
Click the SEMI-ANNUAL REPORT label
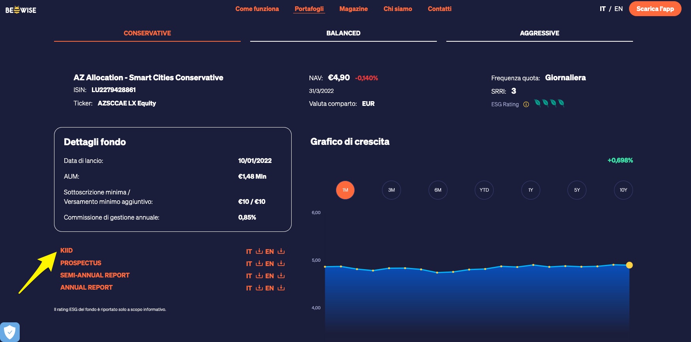pos(95,275)
